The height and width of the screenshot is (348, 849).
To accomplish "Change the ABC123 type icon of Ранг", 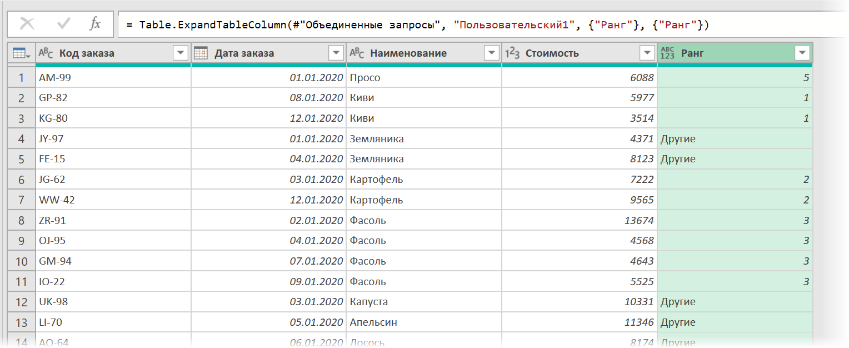I will coord(667,53).
